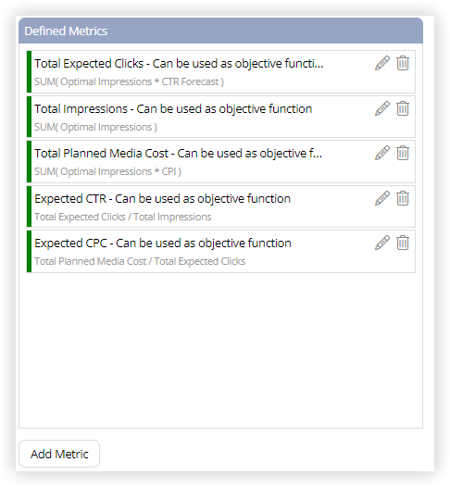
Task: Click the Total Planned Media Cost / Total Expected Clicks formula
Action: coord(140,261)
